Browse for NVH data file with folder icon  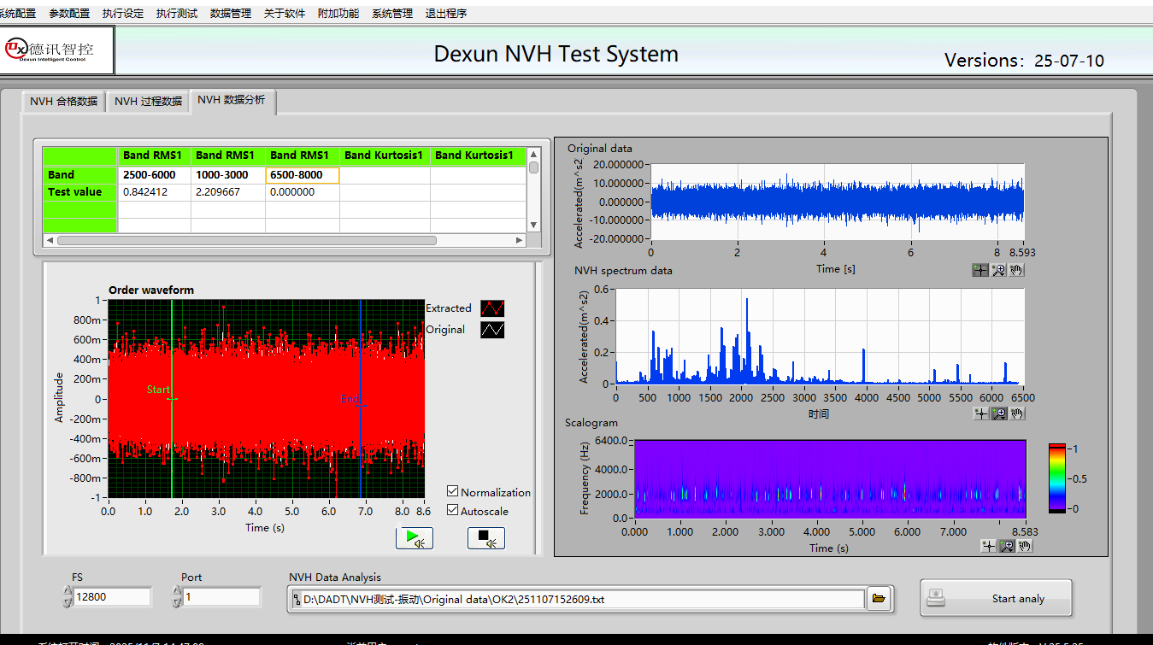click(x=878, y=599)
